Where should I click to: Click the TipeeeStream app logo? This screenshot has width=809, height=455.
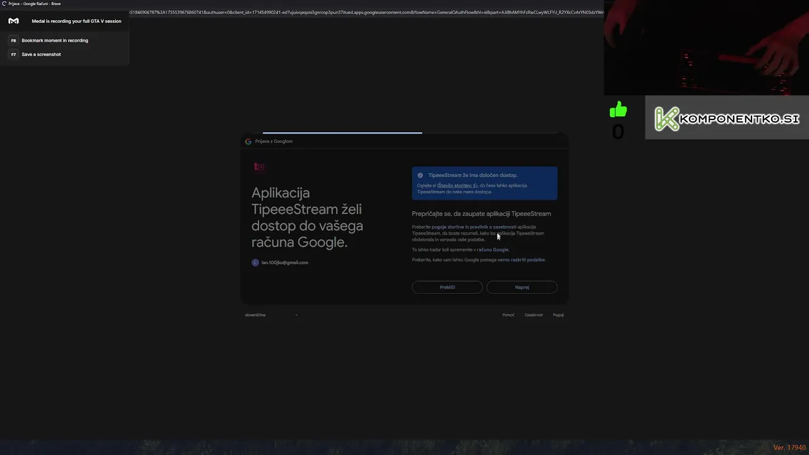(259, 167)
